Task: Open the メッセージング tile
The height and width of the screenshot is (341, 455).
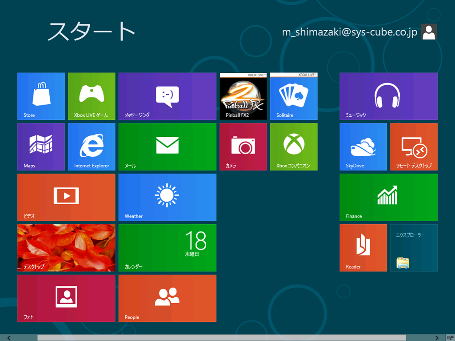Action: click(168, 96)
